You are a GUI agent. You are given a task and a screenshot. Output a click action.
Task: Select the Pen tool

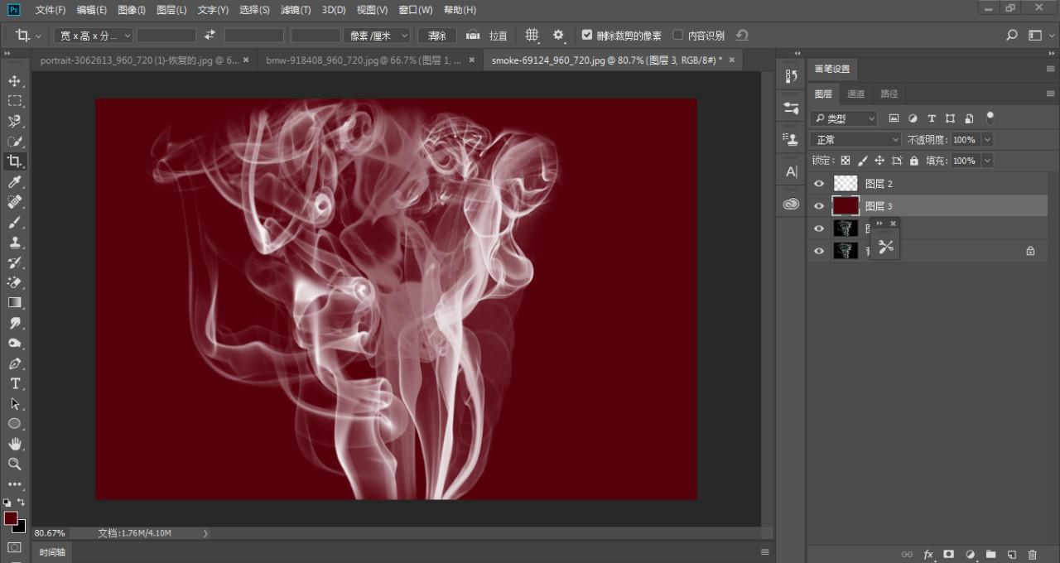click(15, 363)
